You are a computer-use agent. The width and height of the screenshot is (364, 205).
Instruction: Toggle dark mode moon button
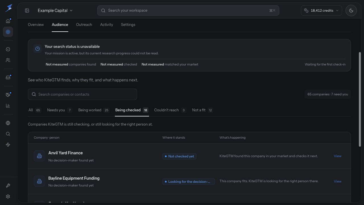click(351, 11)
